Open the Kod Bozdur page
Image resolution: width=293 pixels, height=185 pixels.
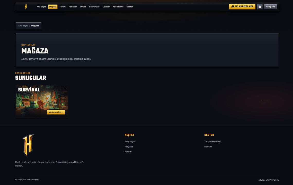pyautogui.click(x=118, y=7)
